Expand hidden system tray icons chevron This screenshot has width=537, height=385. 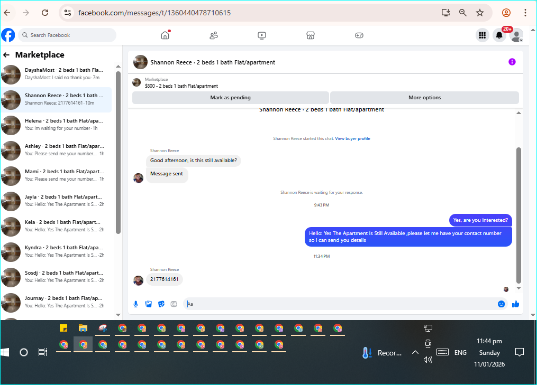(415, 352)
